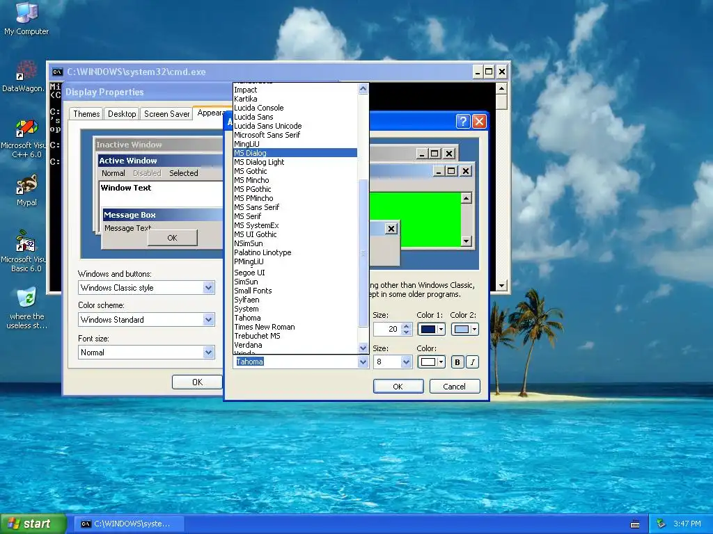Select Tahoma in the font list
Image resolution: width=713 pixels, height=534 pixels.
click(x=295, y=318)
